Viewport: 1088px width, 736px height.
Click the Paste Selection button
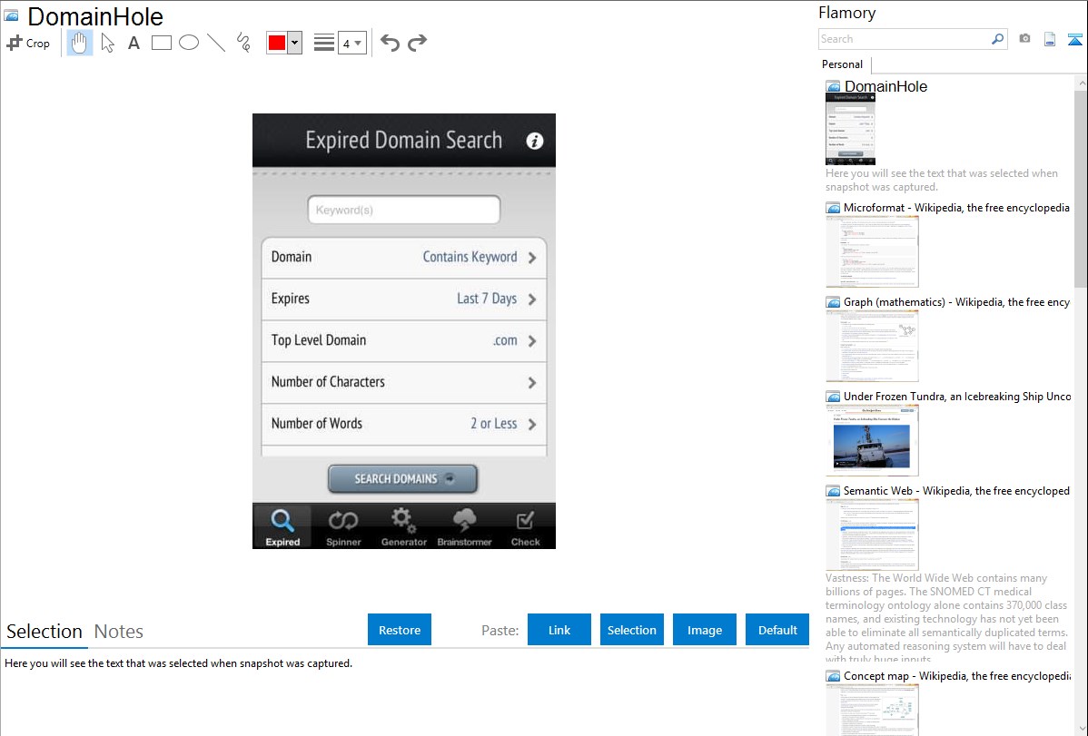[632, 630]
